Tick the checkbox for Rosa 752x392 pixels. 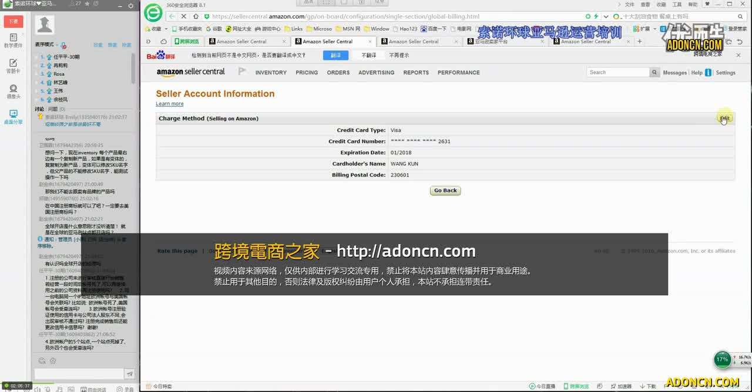click(38, 75)
